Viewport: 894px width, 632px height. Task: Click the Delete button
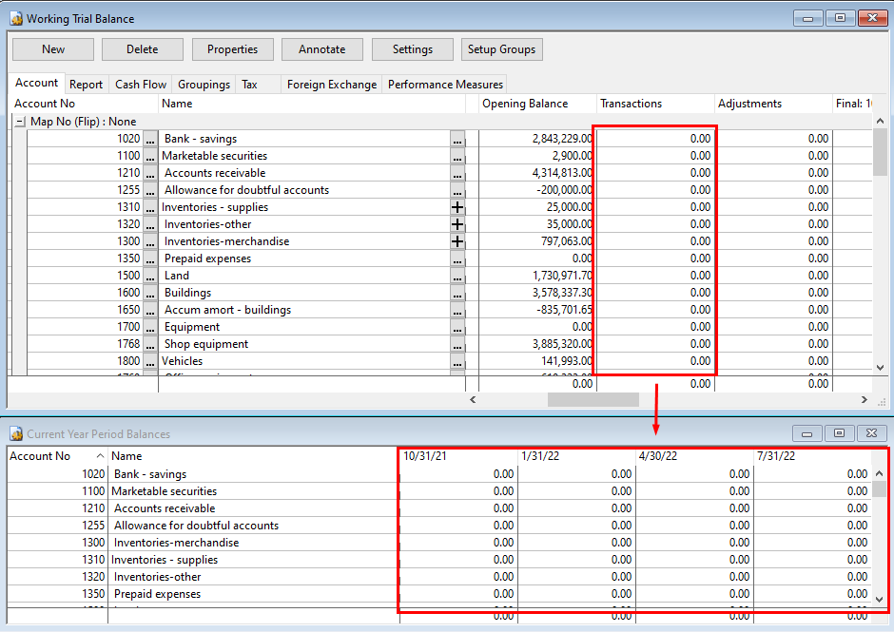[143, 49]
